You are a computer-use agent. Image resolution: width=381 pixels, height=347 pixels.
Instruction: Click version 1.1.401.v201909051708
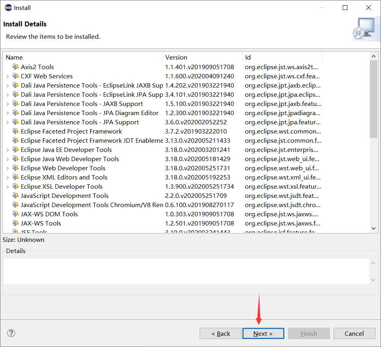tap(200, 67)
